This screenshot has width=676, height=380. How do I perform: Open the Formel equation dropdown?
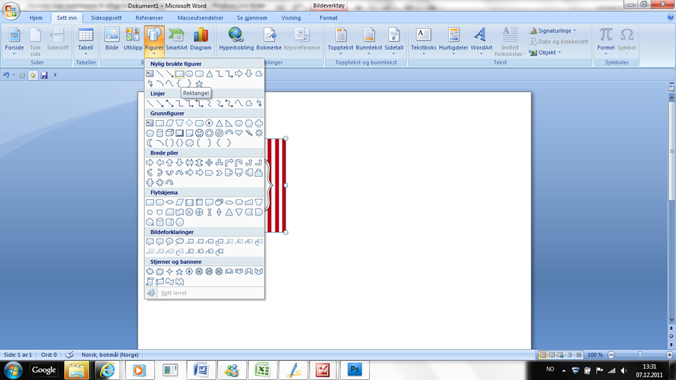[606, 41]
